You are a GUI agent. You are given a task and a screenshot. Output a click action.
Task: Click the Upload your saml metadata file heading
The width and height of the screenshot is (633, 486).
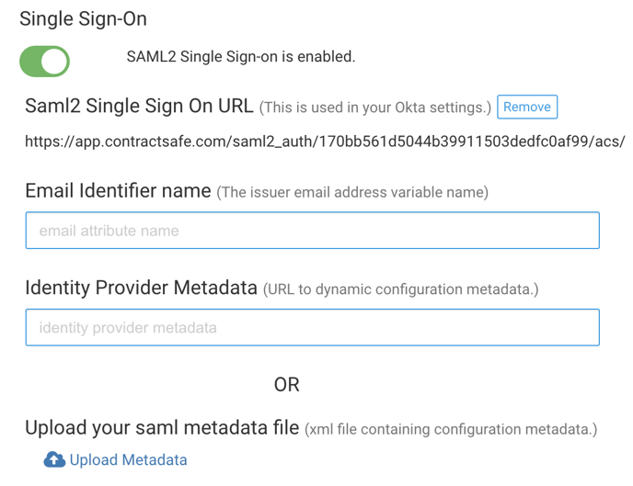pyautogui.click(x=162, y=427)
